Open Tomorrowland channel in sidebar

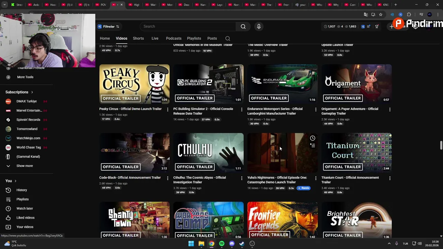tap(26, 129)
